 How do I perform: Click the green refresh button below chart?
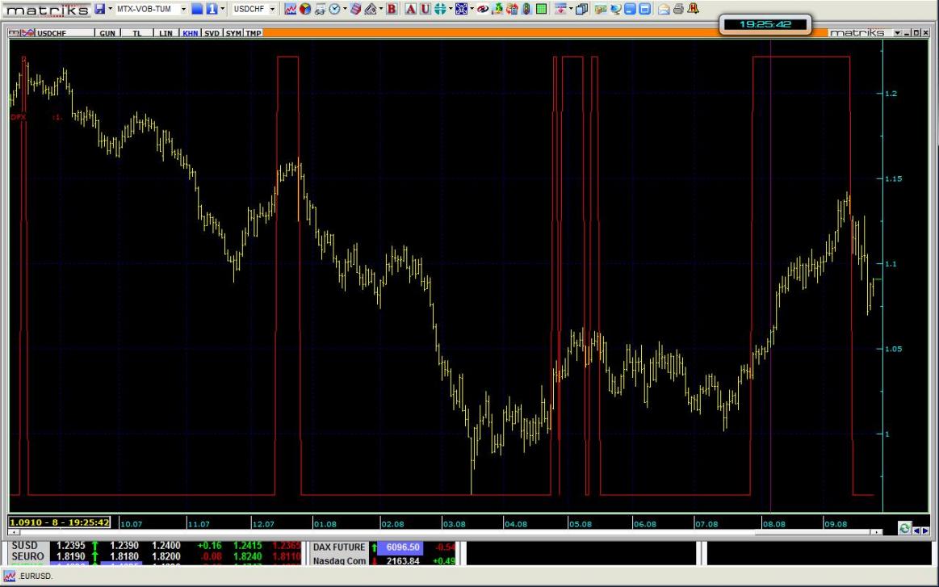point(904,529)
